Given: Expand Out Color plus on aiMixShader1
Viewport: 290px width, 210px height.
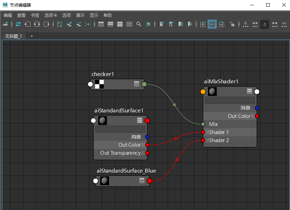Looking at the screenshot, I should [252, 116].
